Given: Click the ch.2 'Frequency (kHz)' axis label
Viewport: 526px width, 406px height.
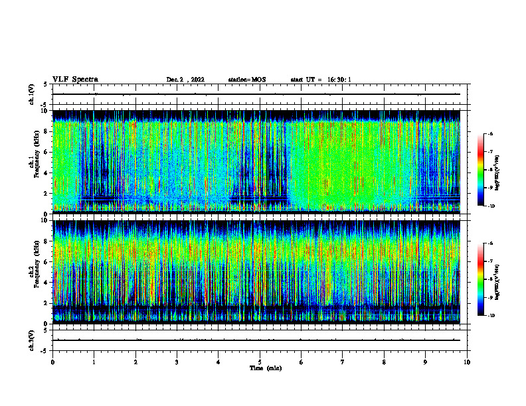Looking at the screenshot, I should click(37, 264).
